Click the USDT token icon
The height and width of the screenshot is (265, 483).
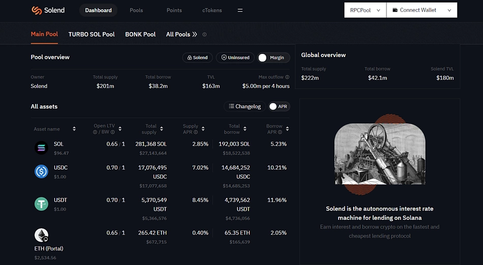[x=41, y=204]
